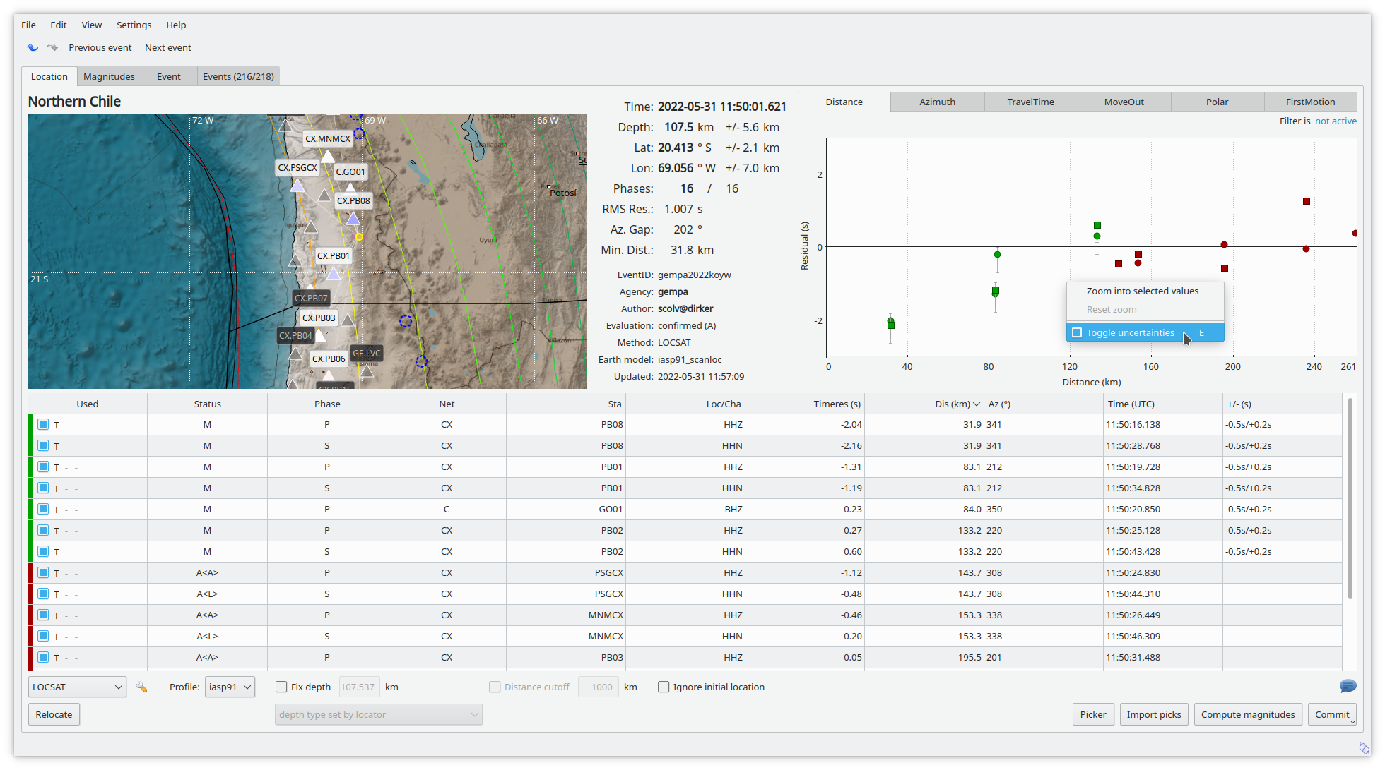Image resolution: width=1385 pixels, height=770 pixels.
Task: Switch to the Magnitudes tab
Action: 109,76
